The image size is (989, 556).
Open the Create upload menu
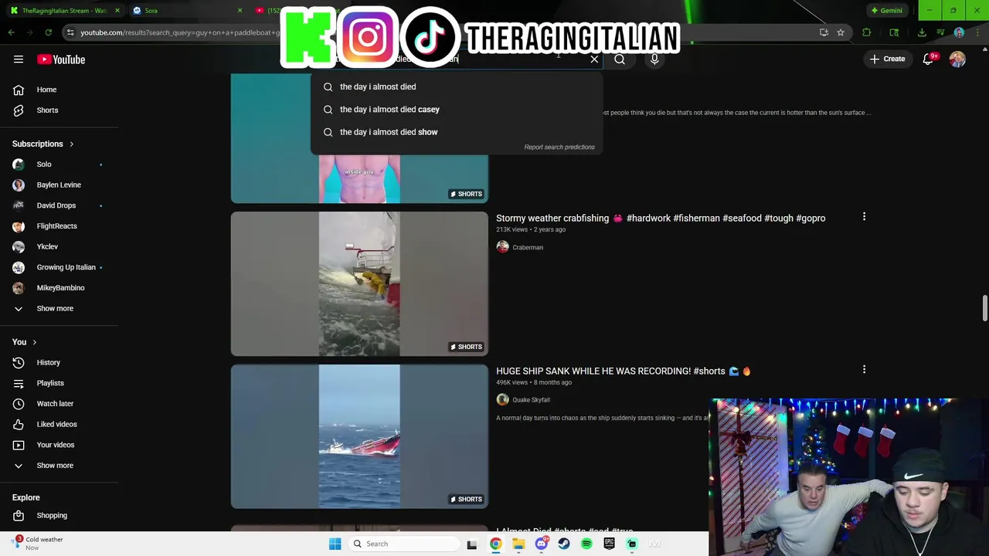[886, 59]
